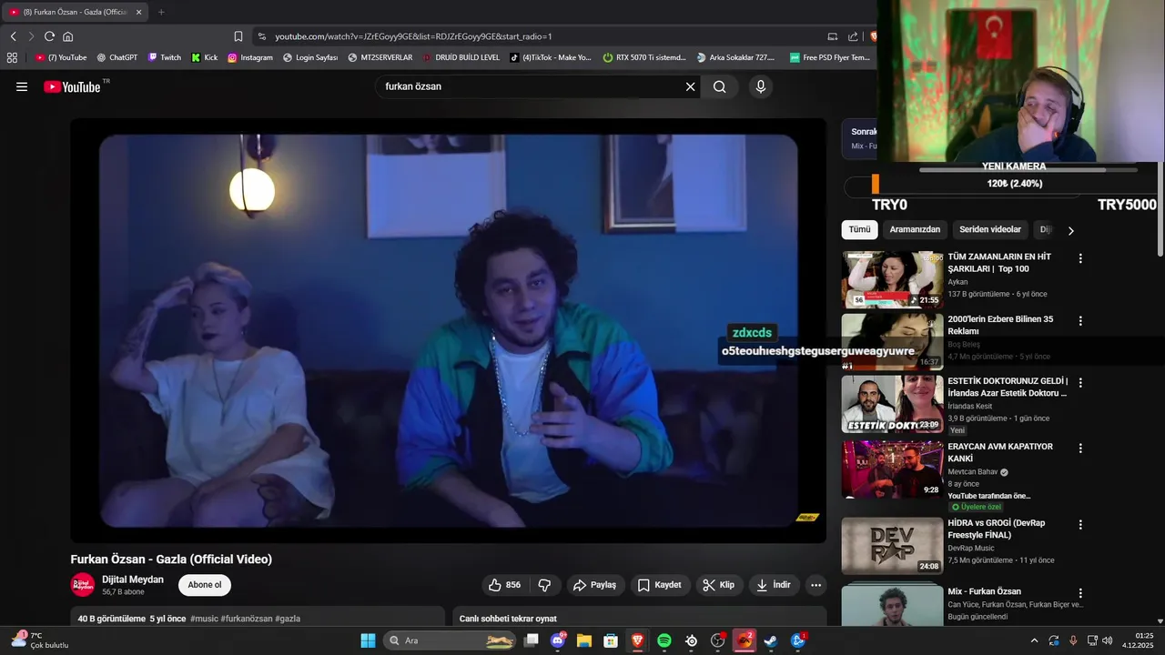Click the Gazla video player
Screen dimensions: 1165x655
click(x=448, y=330)
